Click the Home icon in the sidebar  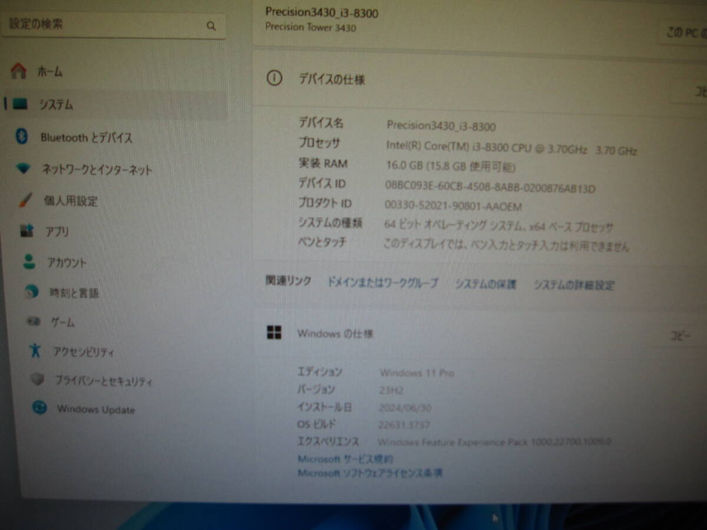19,71
